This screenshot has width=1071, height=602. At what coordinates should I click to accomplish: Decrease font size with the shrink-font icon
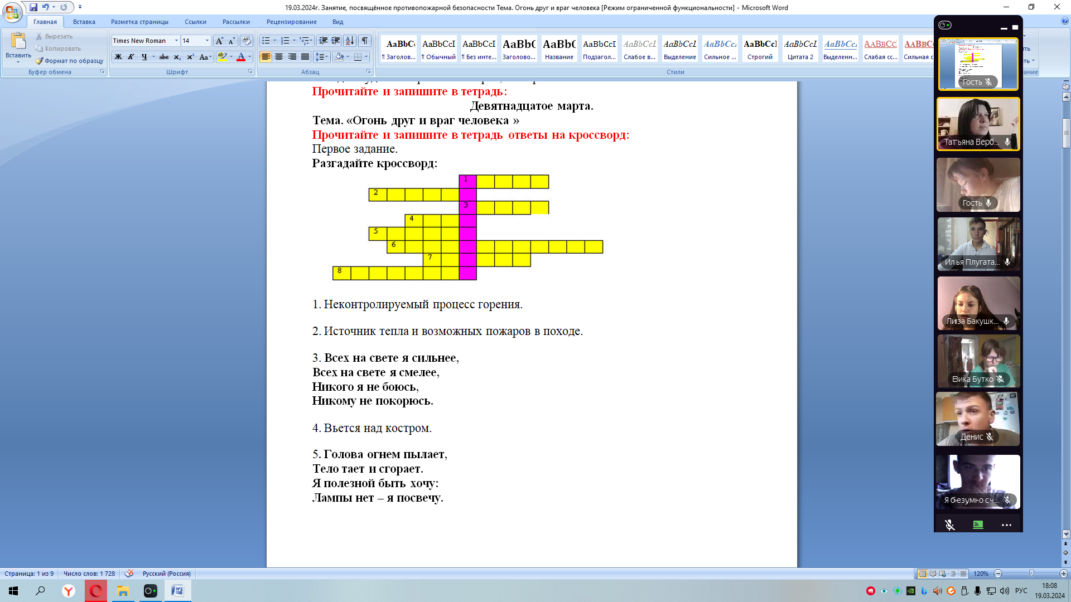coord(231,41)
